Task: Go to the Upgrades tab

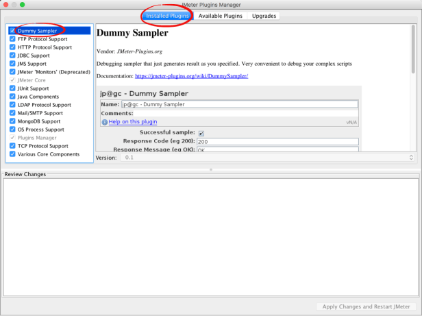Action: (264, 16)
